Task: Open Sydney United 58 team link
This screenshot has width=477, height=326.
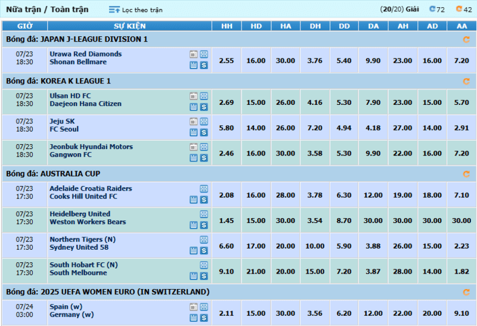Action: pos(79,247)
